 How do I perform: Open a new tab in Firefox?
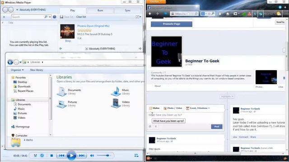point(285,7)
